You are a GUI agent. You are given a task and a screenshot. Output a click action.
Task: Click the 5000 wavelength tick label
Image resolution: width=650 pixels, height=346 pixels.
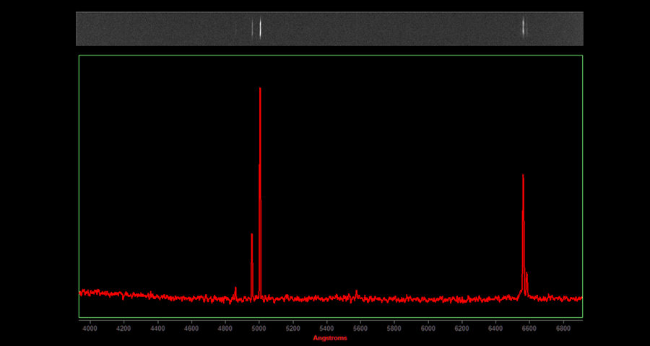[x=259, y=329]
